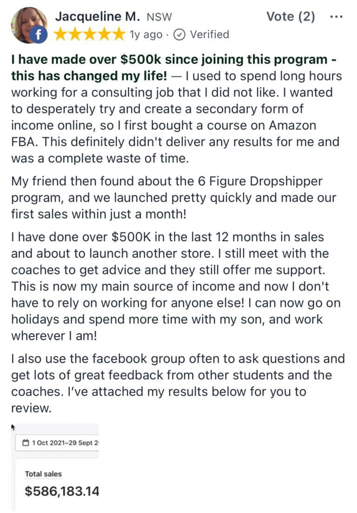Click the '1y ago' timestamp
The image size is (357, 513).
(x=145, y=35)
